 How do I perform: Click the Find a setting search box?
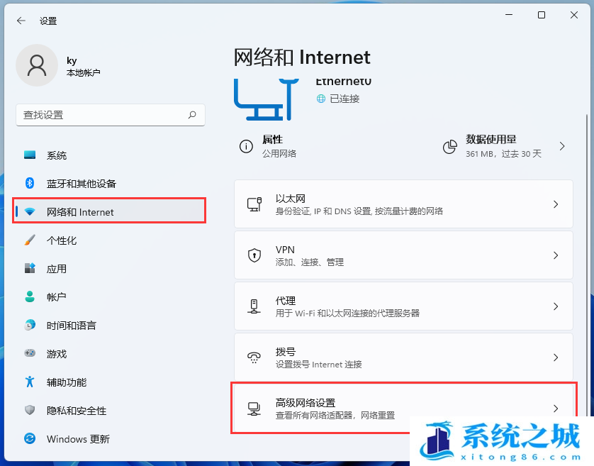[103, 115]
